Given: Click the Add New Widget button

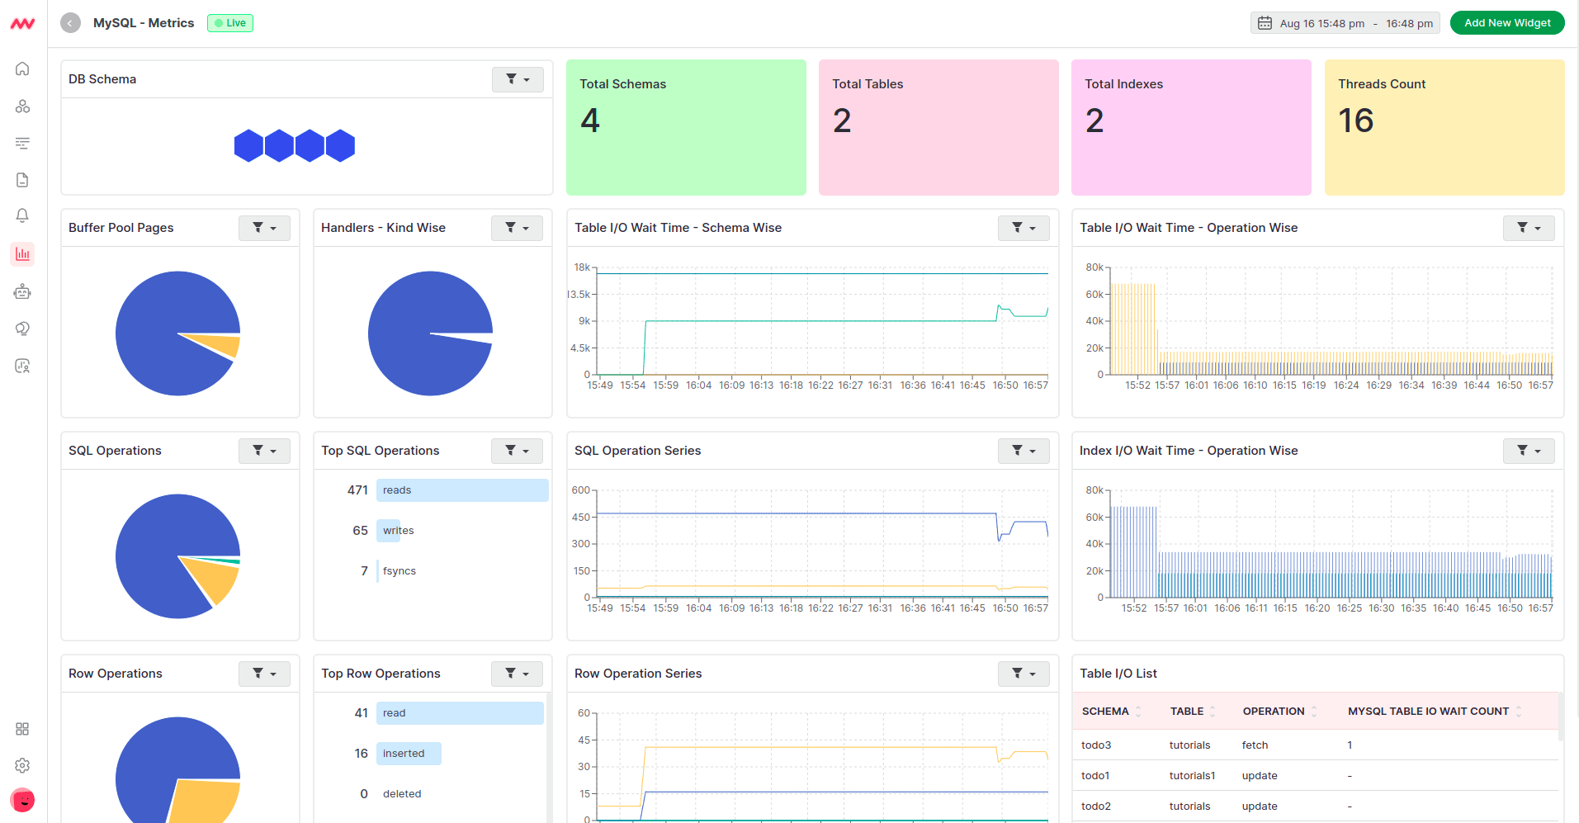Looking at the screenshot, I should pos(1506,22).
